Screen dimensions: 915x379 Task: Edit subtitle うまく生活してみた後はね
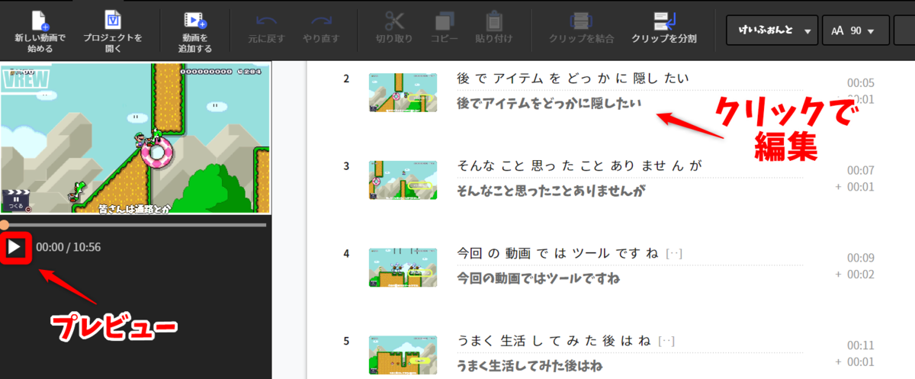531,365
